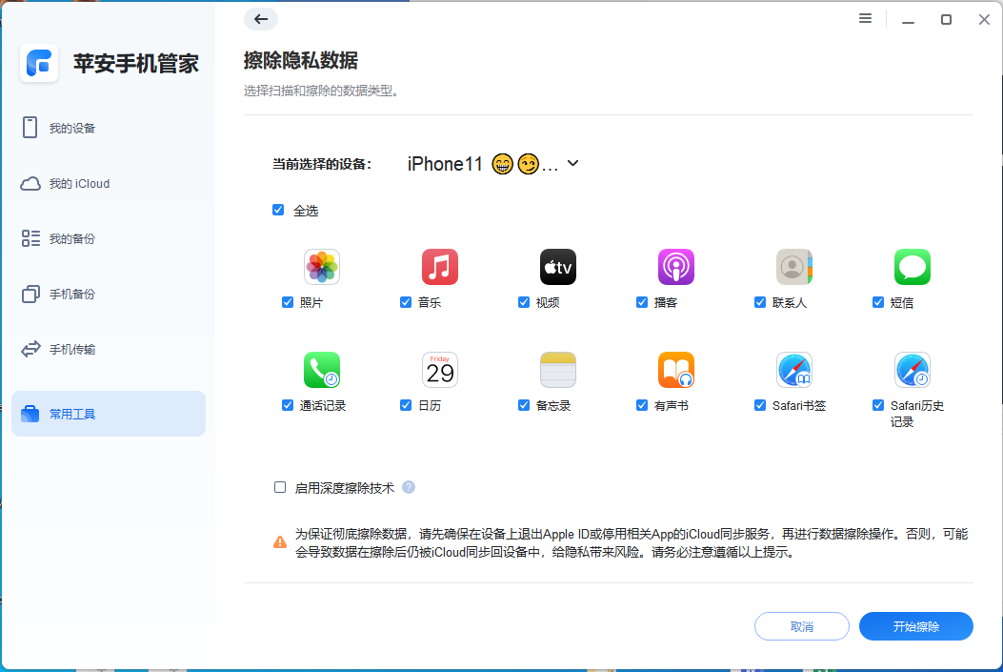Open the help tooltip beside 启用深度擦除技术
This screenshot has width=1003, height=672.
pyautogui.click(x=409, y=487)
